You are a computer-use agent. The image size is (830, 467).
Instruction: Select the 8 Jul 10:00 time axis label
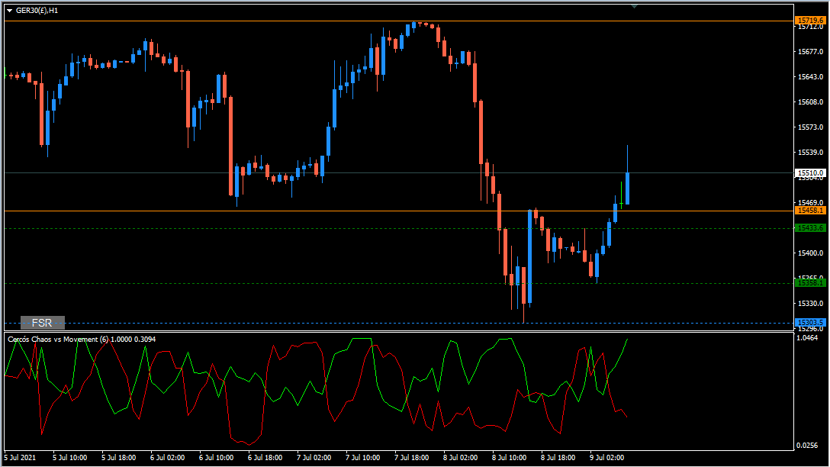tap(510, 458)
